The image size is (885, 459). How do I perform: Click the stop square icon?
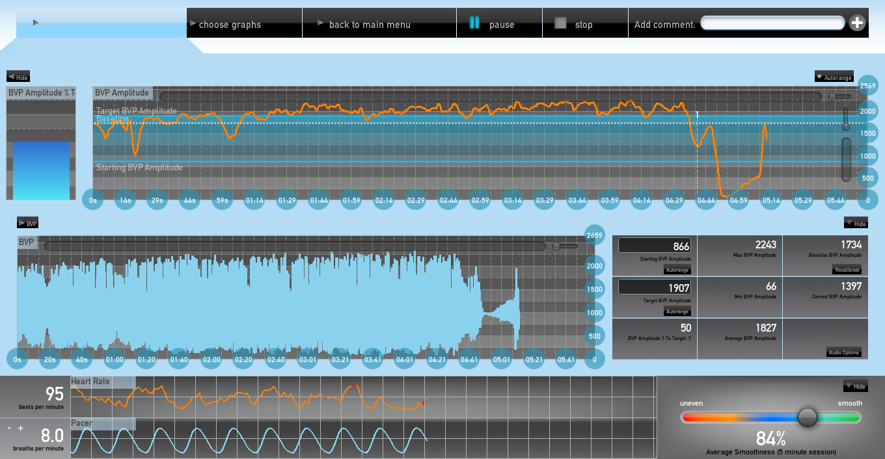coord(560,23)
